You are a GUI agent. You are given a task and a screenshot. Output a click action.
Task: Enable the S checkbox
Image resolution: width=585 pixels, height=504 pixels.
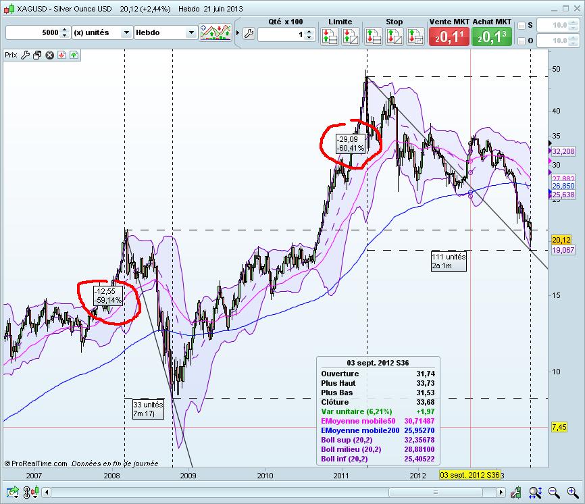521,26
